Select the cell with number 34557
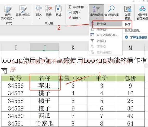The height and width of the screenshot is (127, 148). tap(16, 93)
